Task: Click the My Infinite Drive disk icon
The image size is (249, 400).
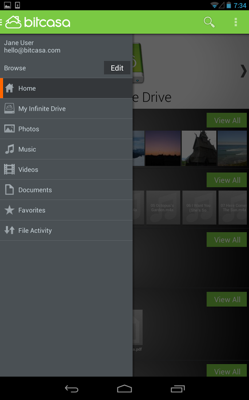Action: [x=9, y=108]
